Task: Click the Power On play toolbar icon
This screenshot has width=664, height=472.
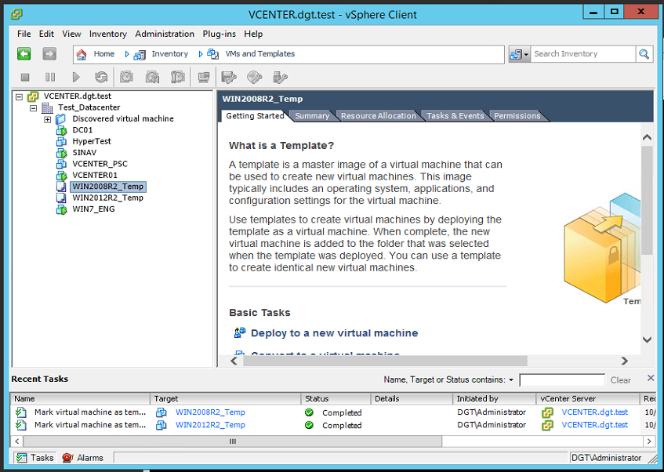Action: coord(76,77)
